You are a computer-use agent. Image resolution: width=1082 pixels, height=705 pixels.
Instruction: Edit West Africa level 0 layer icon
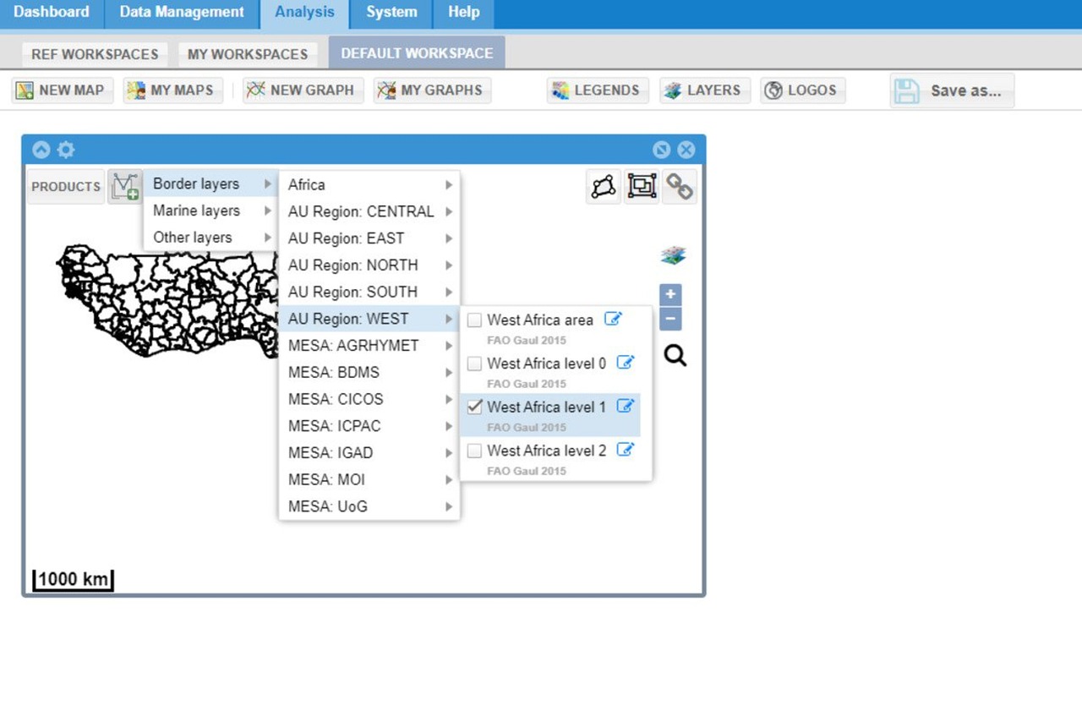tap(626, 362)
